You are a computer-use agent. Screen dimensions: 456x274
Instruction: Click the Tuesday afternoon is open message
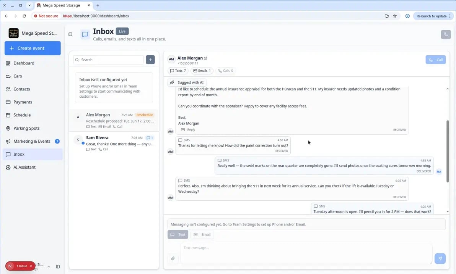(372, 209)
